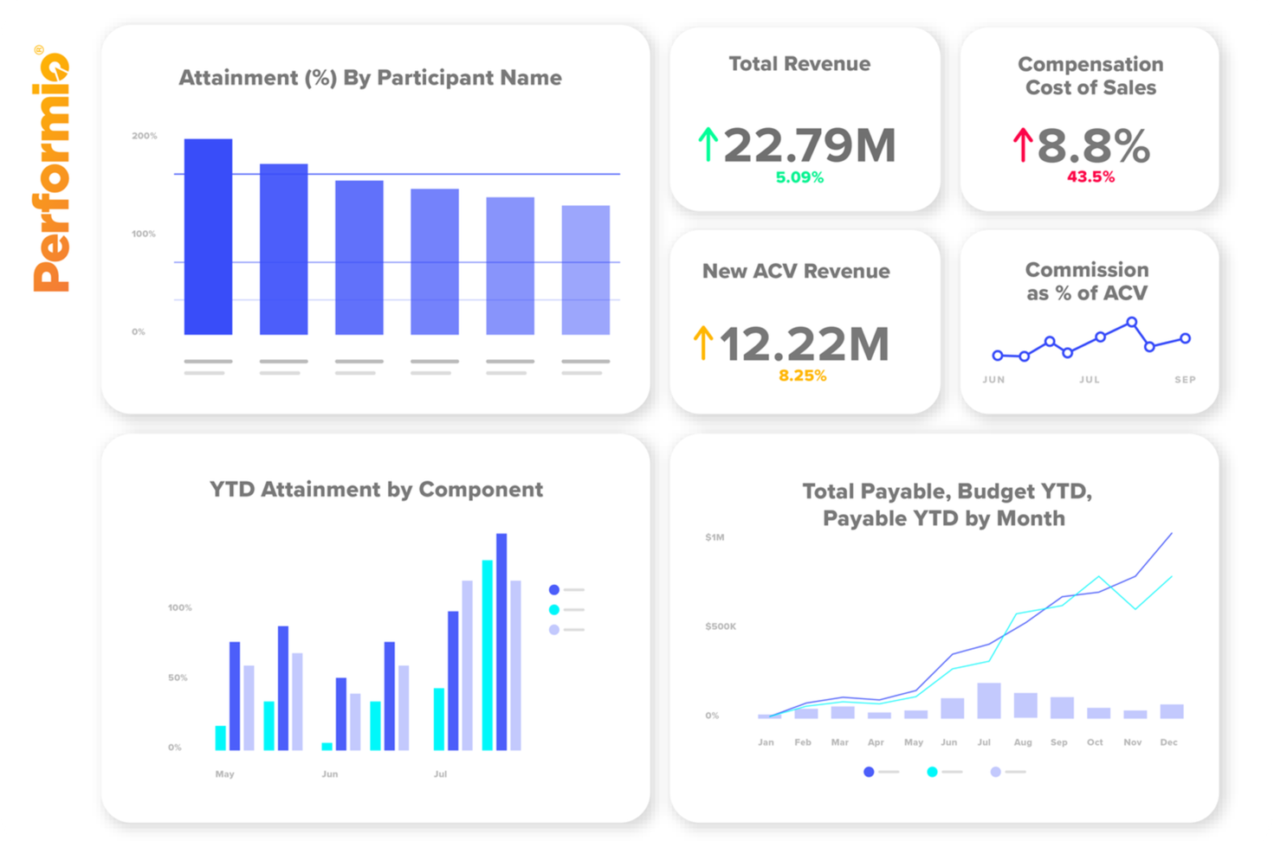Screen dimensions: 1274x854
Task: Click the light purple legend dot under monthly chart
Action: [x=994, y=770]
